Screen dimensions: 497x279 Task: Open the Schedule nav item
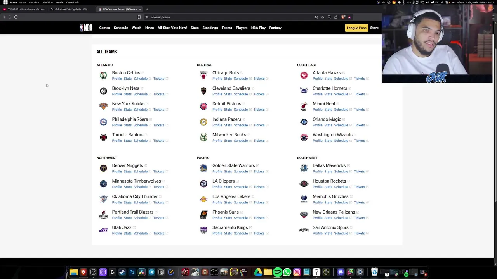[x=121, y=28]
